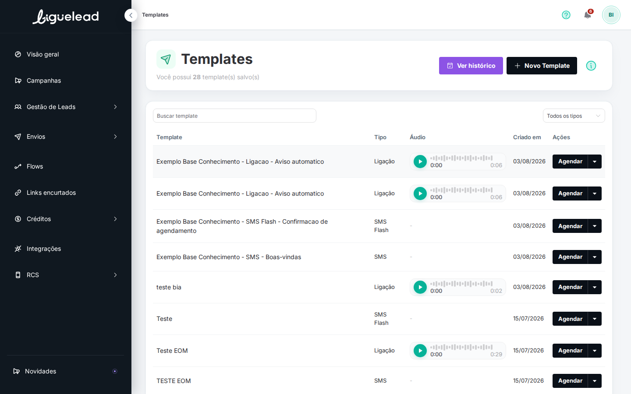Click Agendar for TESTE EOM SMS row

tap(570, 381)
